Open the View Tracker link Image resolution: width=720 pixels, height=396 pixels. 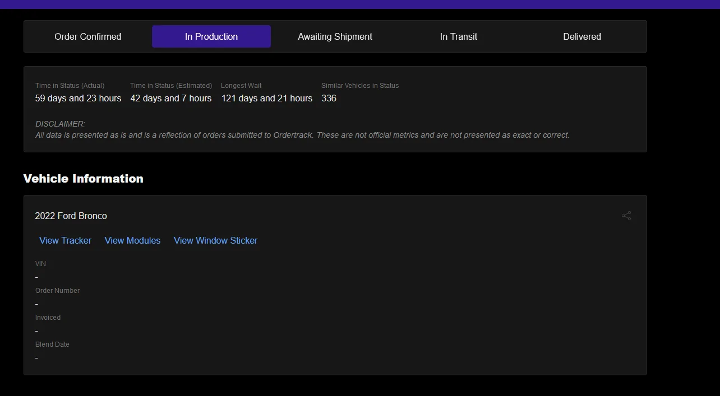tap(65, 240)
